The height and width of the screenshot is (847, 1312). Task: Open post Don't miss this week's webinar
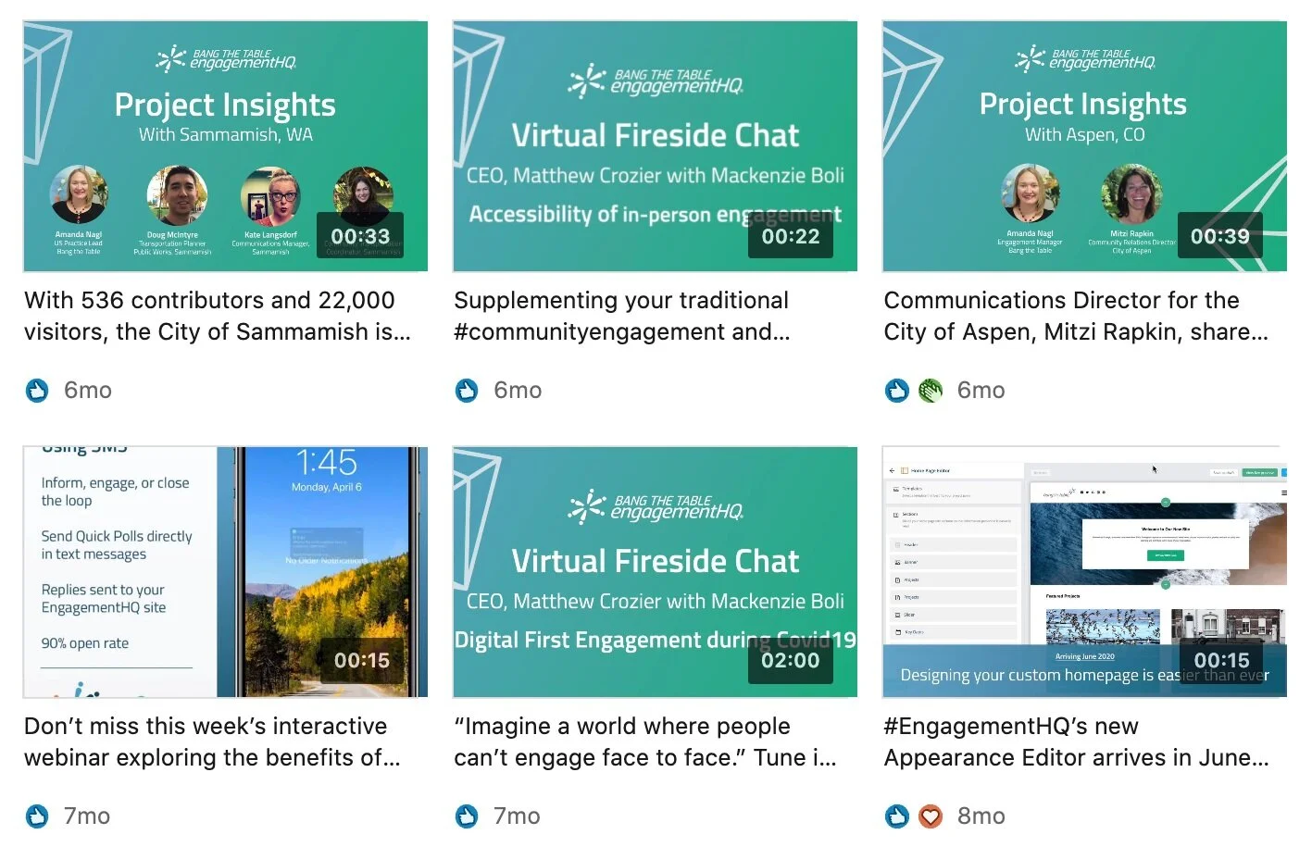pyautogui.click(x=212, y=741)
